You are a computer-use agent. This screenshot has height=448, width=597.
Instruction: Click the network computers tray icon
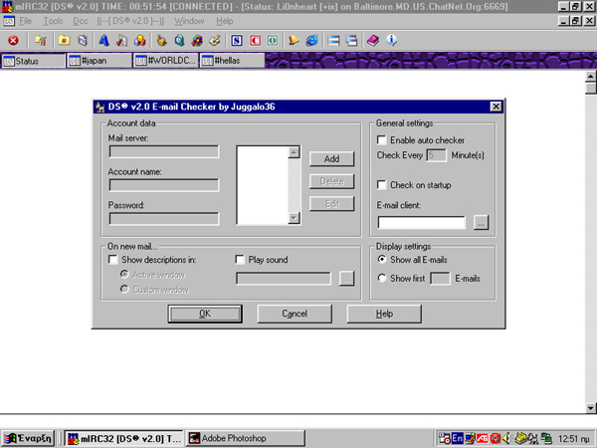coord(546,439)
